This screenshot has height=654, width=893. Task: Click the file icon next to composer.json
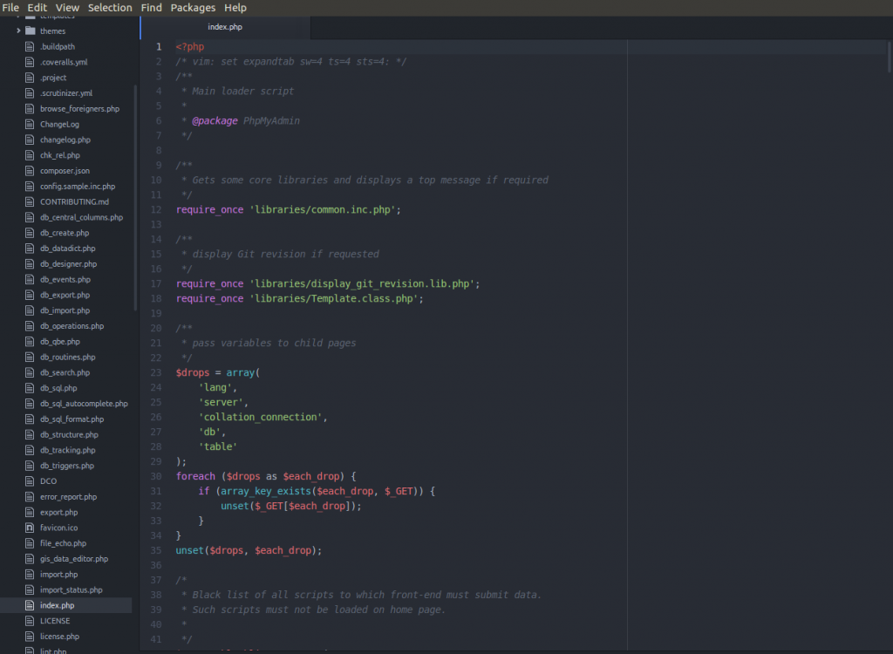pyautogui.click(x=30, y=171)
